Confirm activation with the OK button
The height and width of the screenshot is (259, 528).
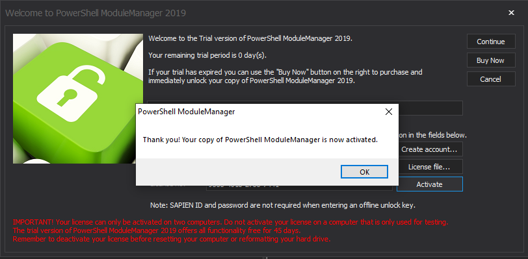[364, 172]
